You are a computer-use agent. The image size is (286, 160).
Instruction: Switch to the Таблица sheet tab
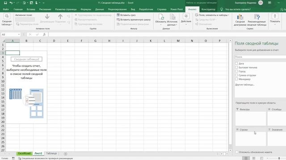51,153
